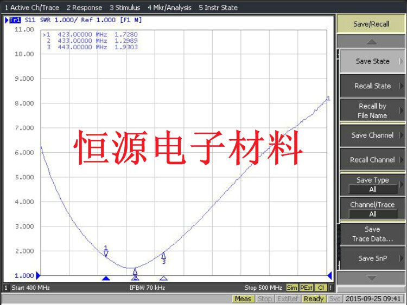Click marker 3 stimulus triangle on axis
407x305 pixels.
click(163, 278)
